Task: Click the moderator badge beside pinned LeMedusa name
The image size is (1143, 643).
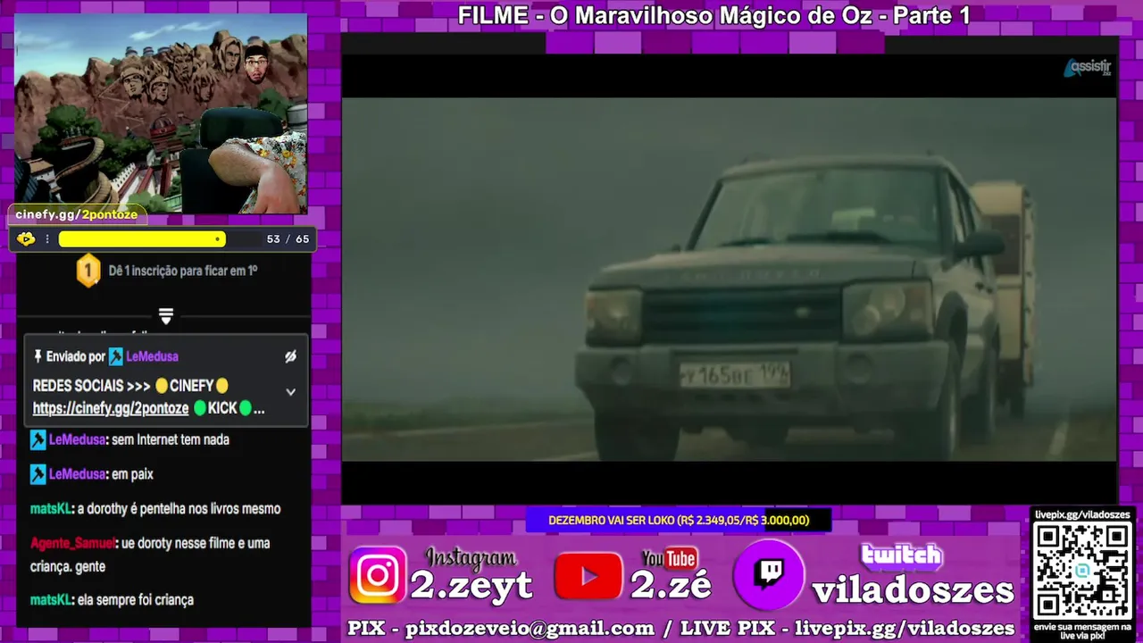Action: (116, 356)
